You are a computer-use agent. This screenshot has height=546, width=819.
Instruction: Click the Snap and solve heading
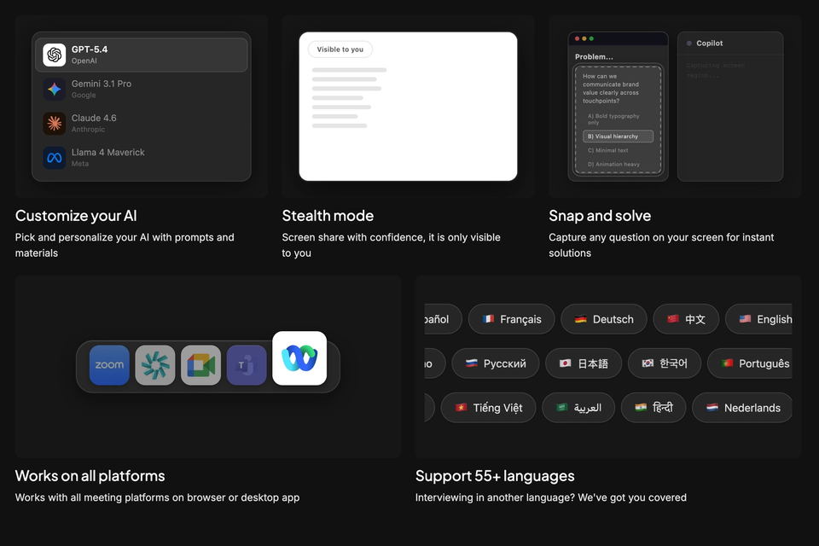tap(600, 216)
